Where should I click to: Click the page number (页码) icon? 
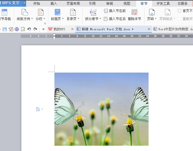coord(152,12)
